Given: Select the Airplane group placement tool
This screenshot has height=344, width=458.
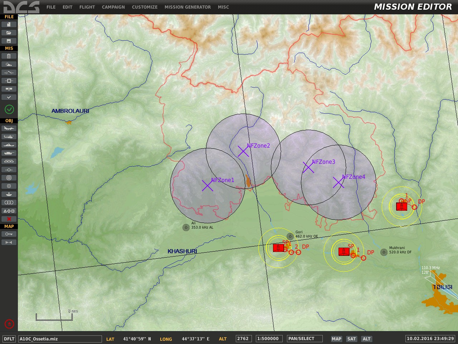Looking at the screenshot, I should point(9,128).
